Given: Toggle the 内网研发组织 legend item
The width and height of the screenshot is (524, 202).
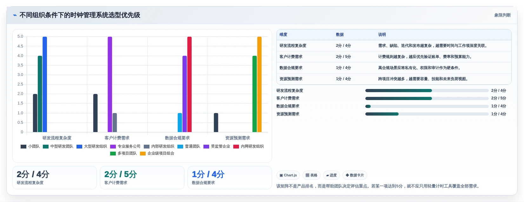Looking at the screenshot, I should click(x=249, y=146).
